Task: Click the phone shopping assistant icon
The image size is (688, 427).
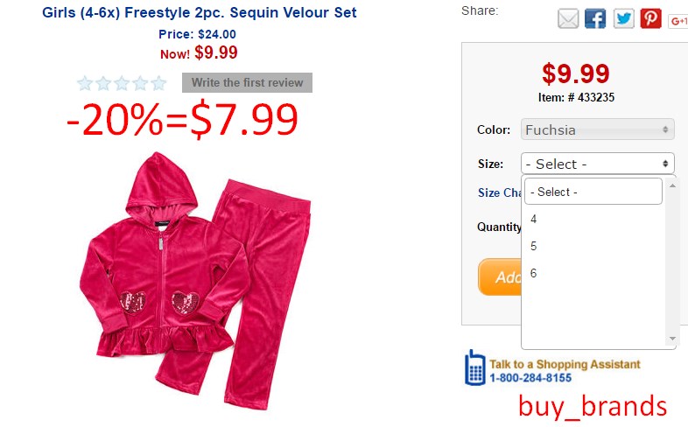Action: (x=474, y=367)
